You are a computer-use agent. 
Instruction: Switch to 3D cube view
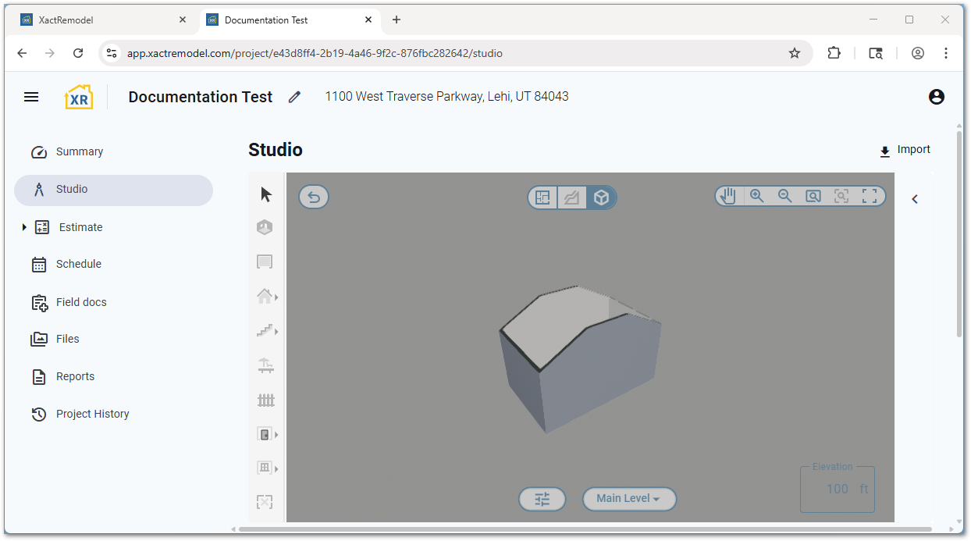601,198
